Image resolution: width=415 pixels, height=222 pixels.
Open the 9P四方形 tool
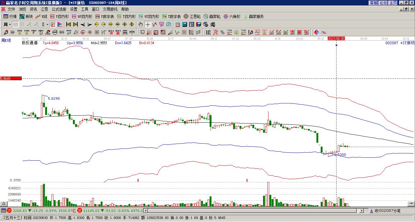coord(82,16)
